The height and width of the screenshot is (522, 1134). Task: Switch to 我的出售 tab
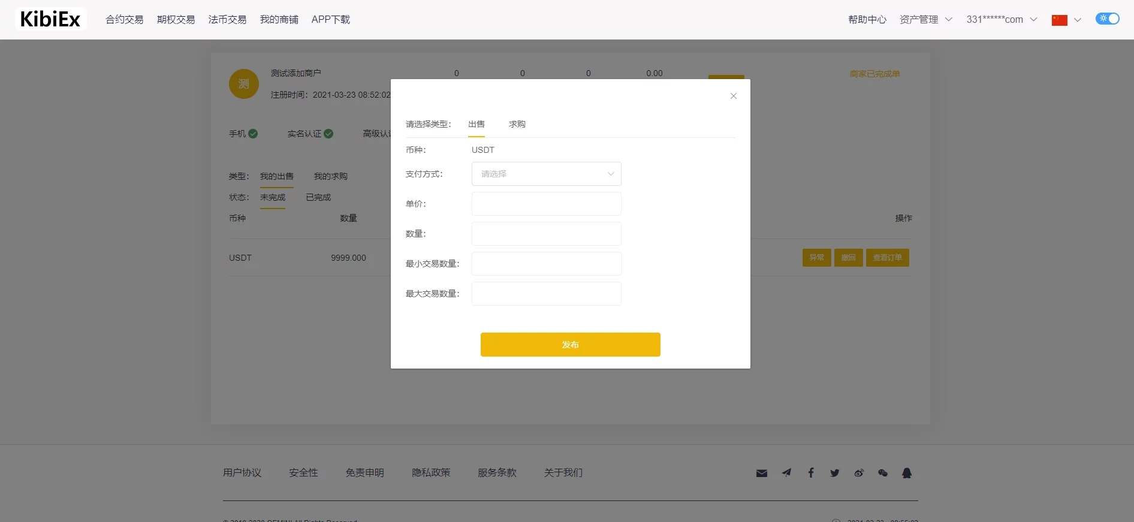[x=277, y=176]
